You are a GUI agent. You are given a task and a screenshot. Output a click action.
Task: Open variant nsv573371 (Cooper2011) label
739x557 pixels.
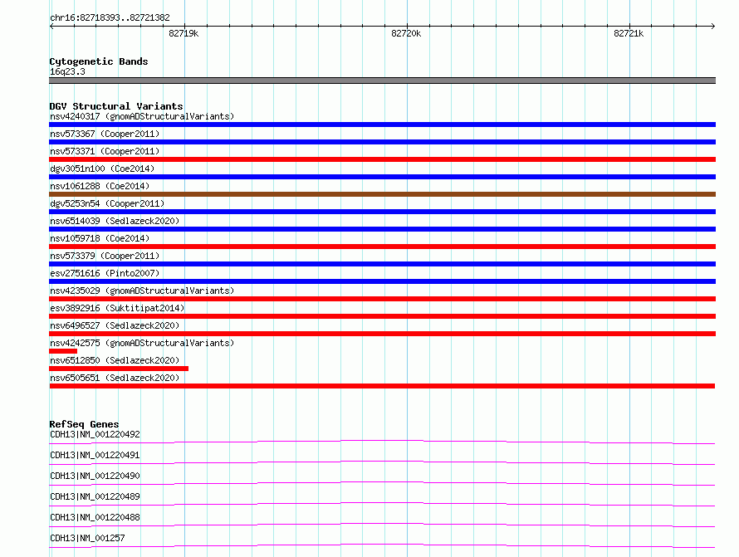pyautogui.click(x=105, y=151)
